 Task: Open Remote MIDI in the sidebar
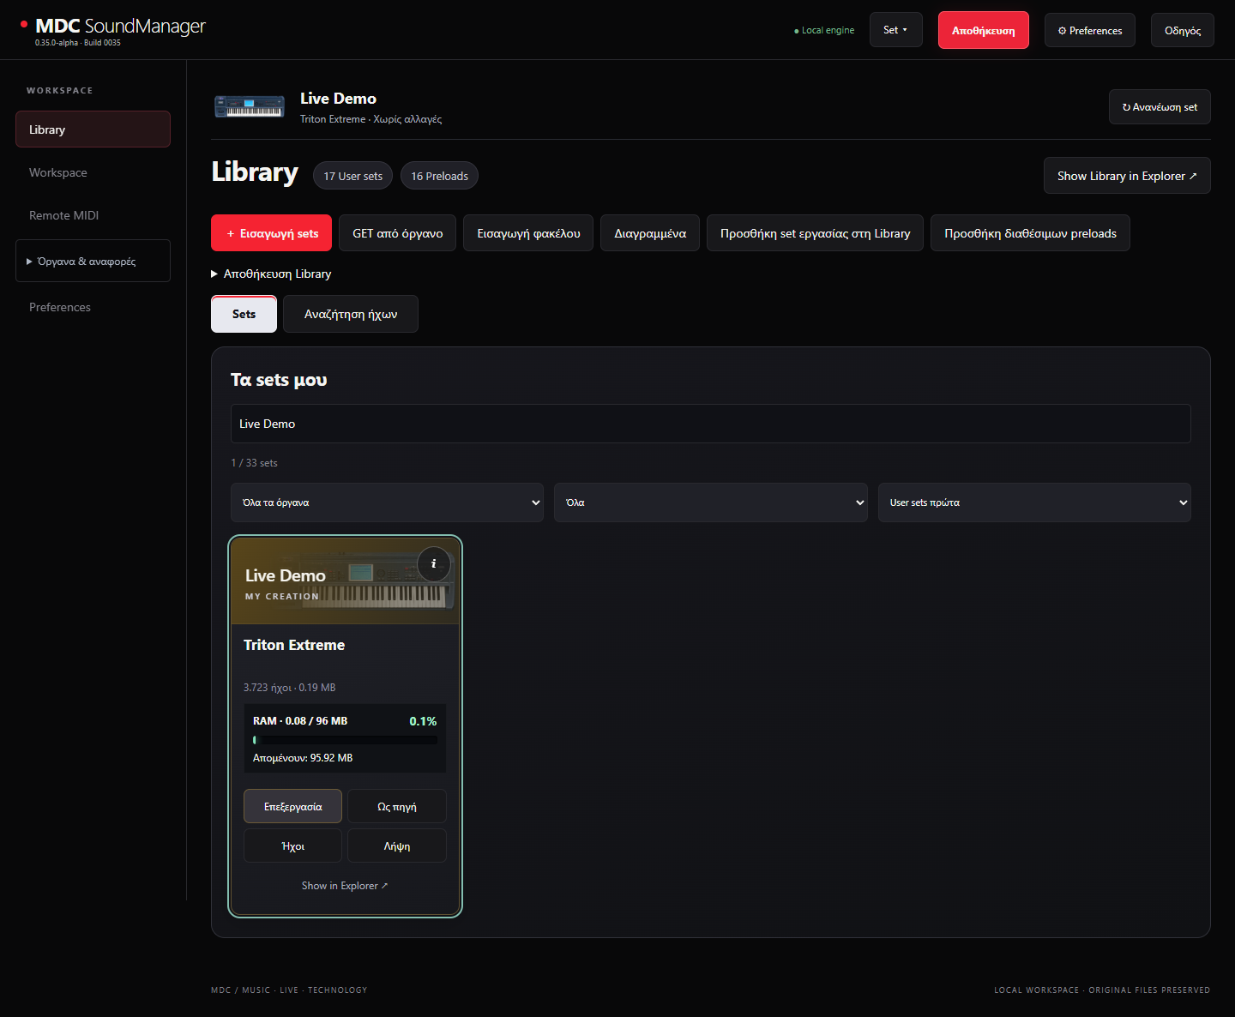pos(93,215)
